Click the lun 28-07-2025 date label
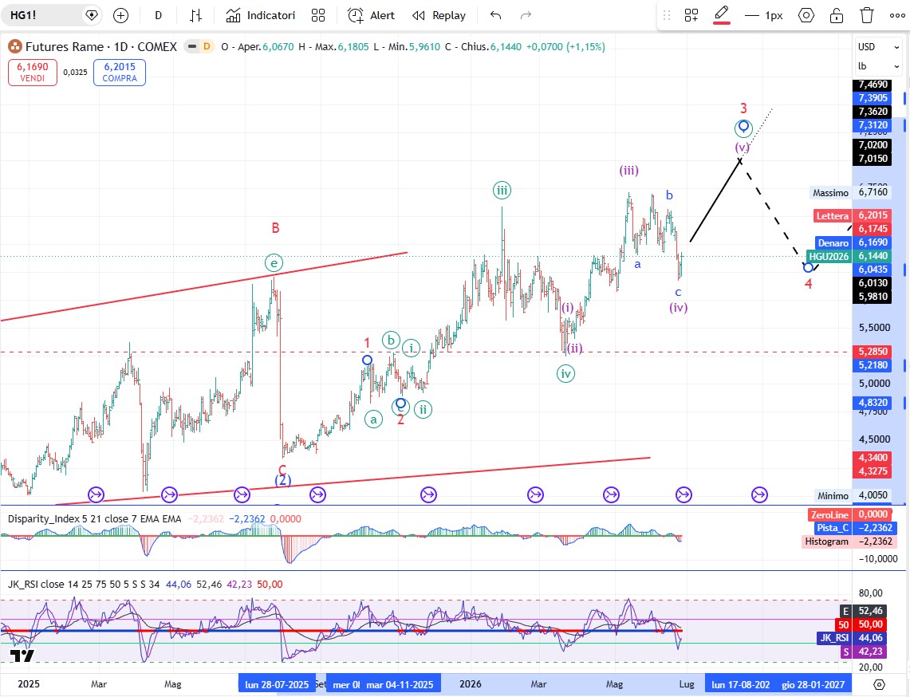This screenshot has height=697, width=910. pyautogui.click(x=277, y=685)
